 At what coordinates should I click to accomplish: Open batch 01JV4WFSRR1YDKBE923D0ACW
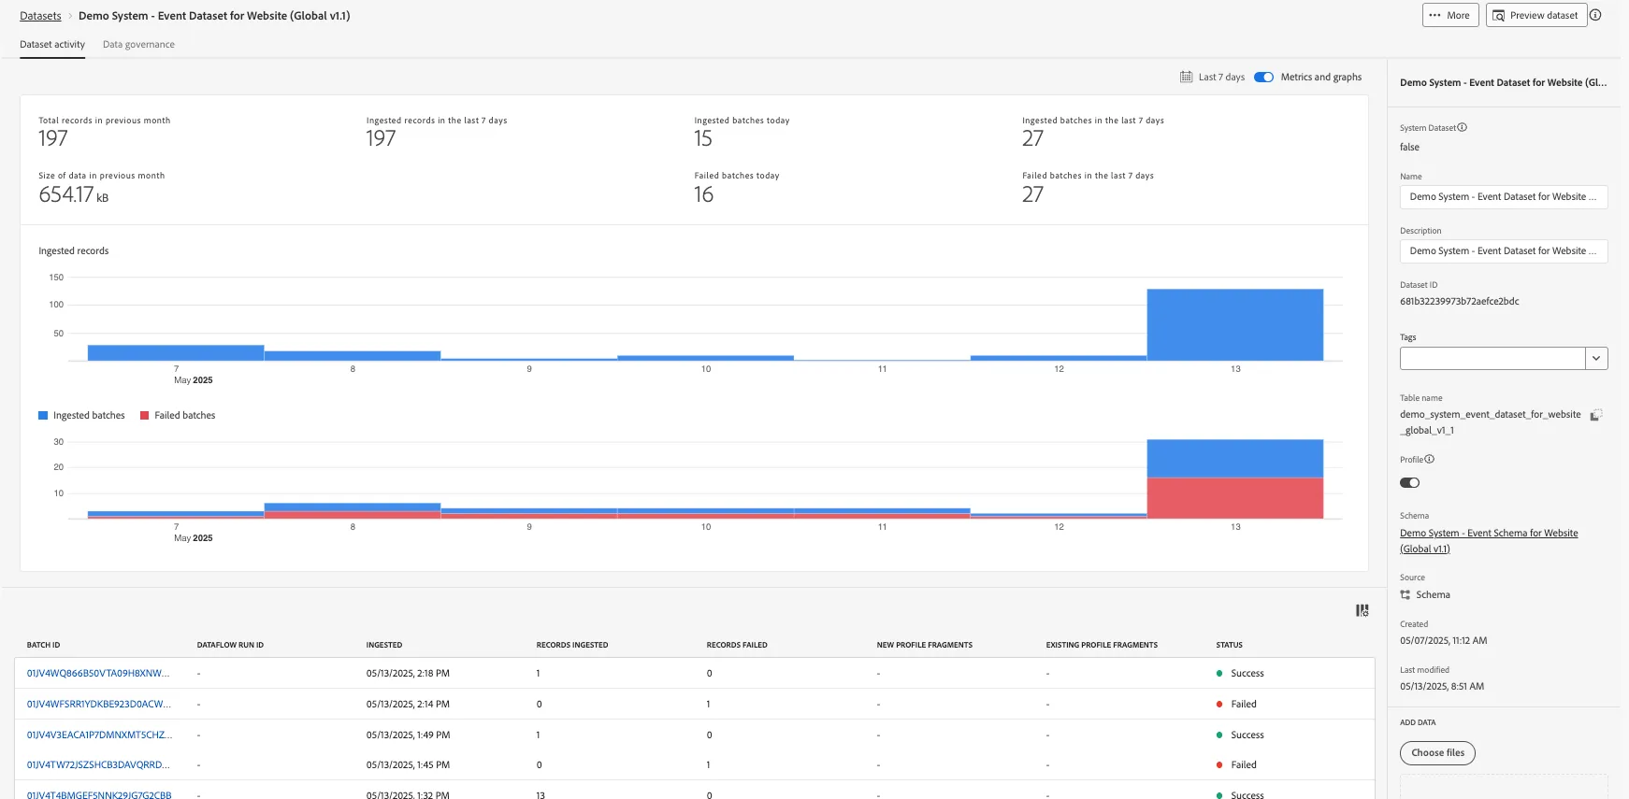click(99, 704)
